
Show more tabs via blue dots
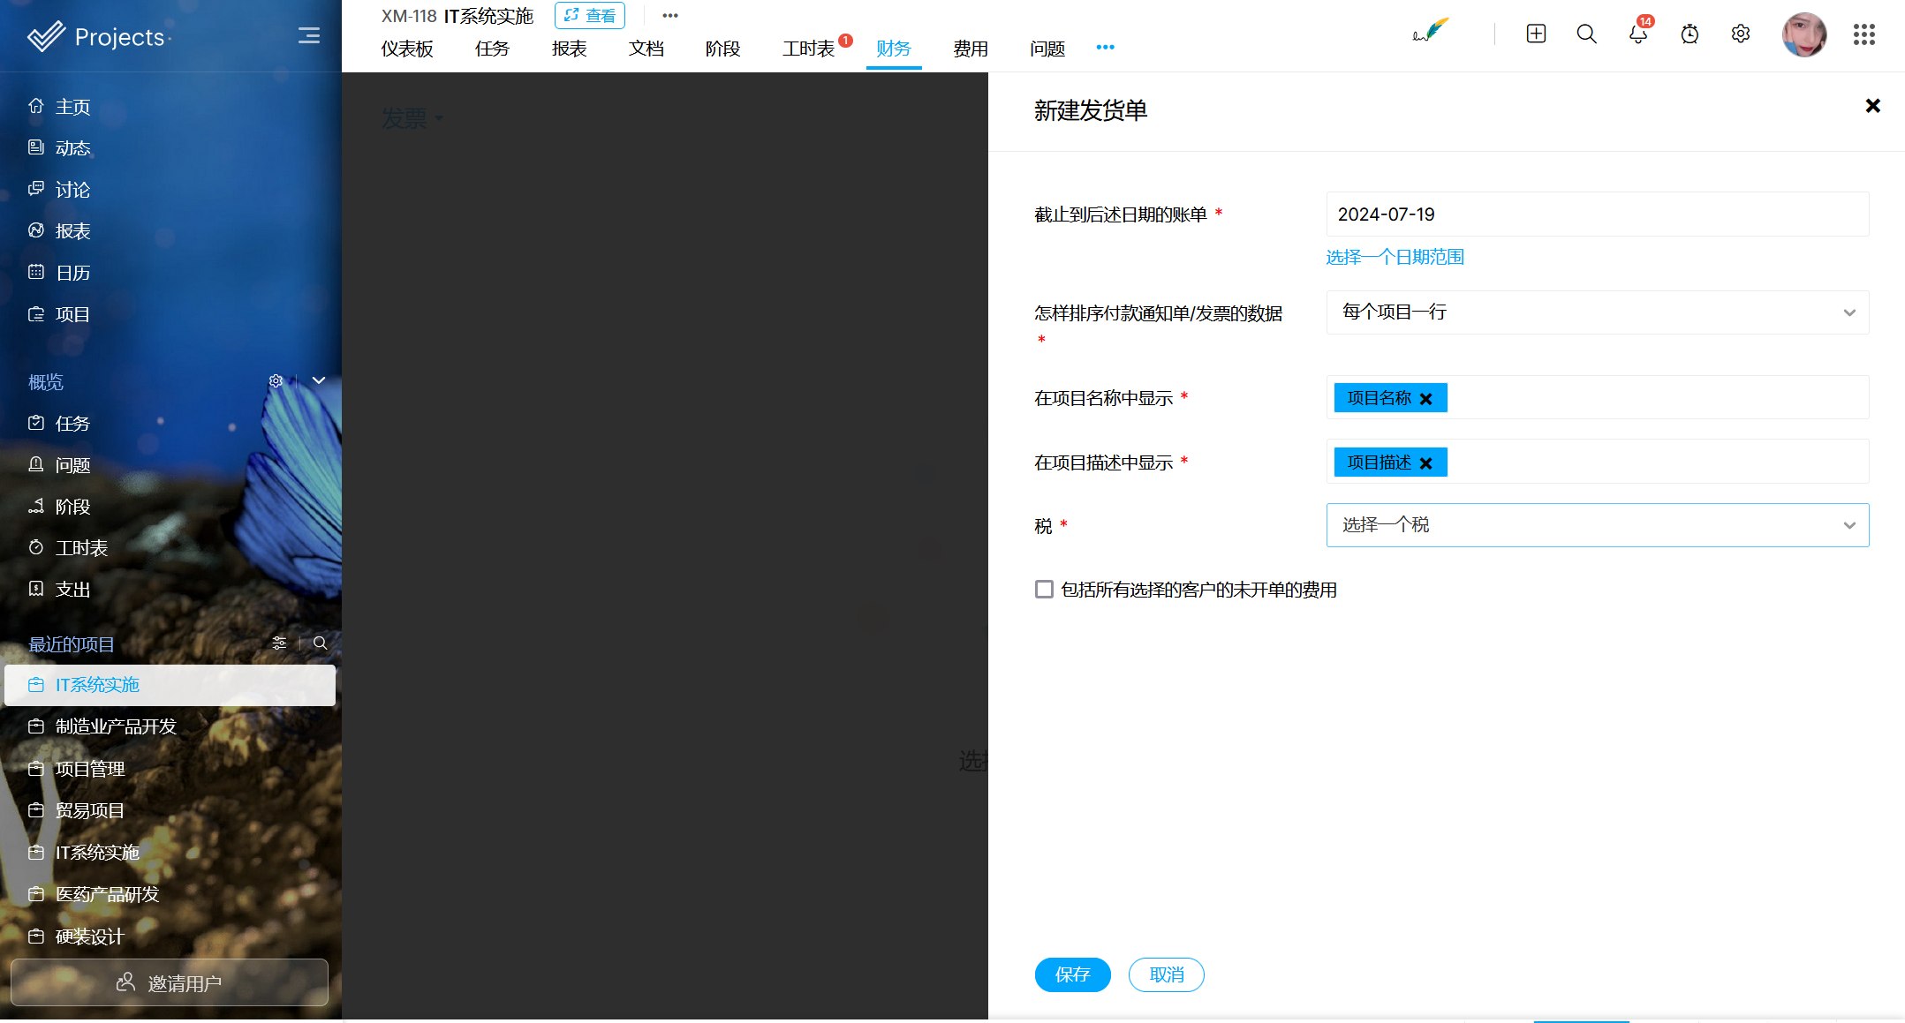click(x=1105, y=48)
